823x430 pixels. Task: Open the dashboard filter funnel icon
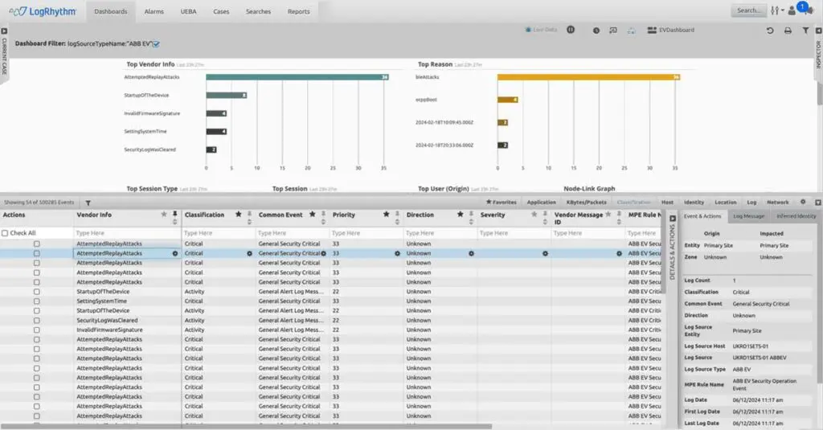[x=805, y=31]
